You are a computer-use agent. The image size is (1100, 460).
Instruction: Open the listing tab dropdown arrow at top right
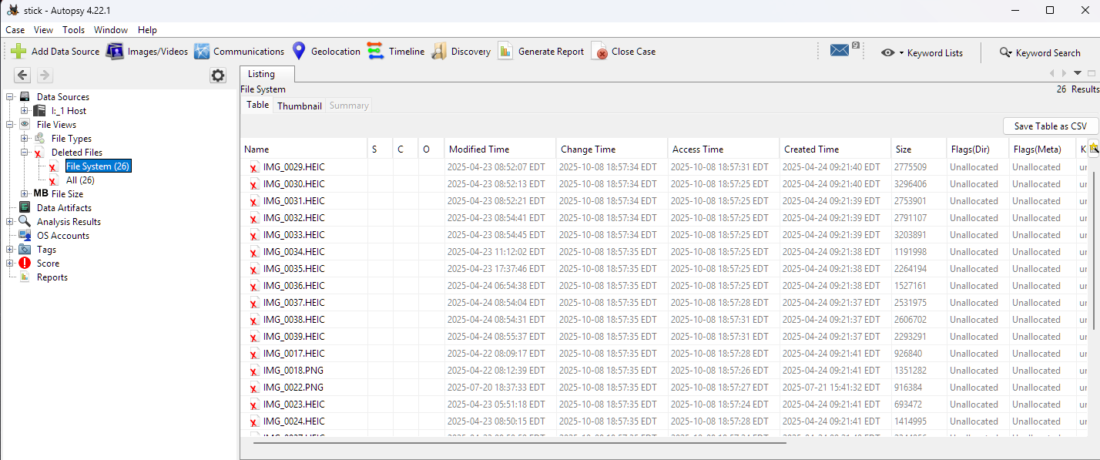[x=1077, y=73]
